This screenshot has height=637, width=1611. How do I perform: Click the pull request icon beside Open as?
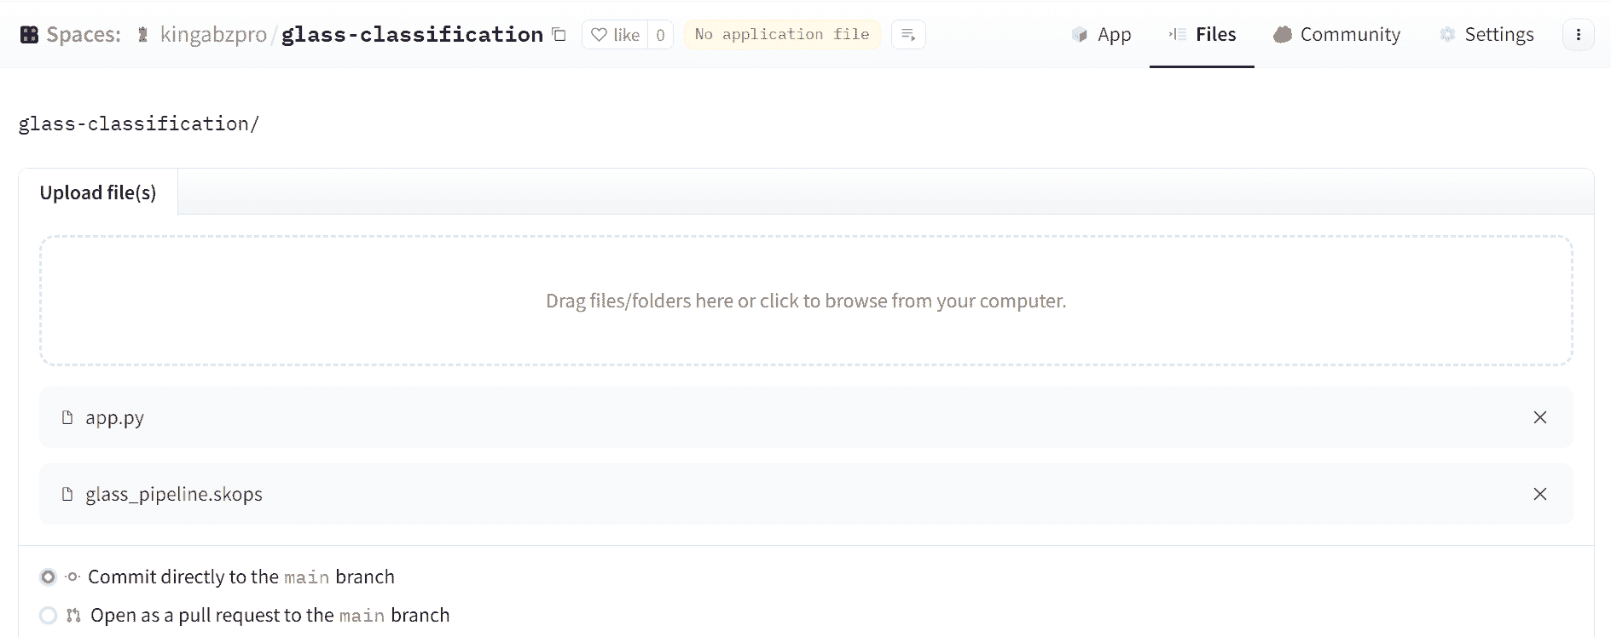74,615
